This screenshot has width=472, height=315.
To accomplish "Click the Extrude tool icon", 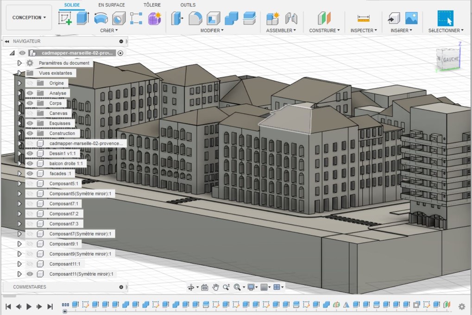I will click(83, 19).
